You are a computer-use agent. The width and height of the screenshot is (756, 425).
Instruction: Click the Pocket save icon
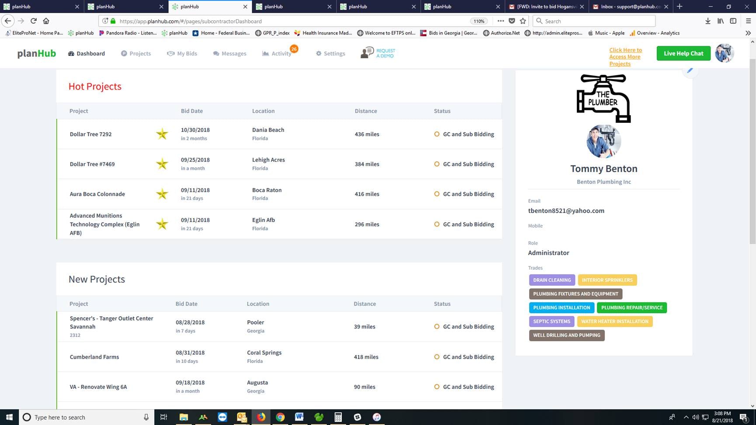pos(512,21)
